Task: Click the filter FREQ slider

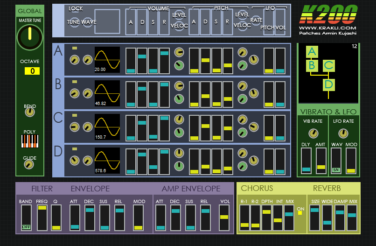Action: [x=42, y=218]
